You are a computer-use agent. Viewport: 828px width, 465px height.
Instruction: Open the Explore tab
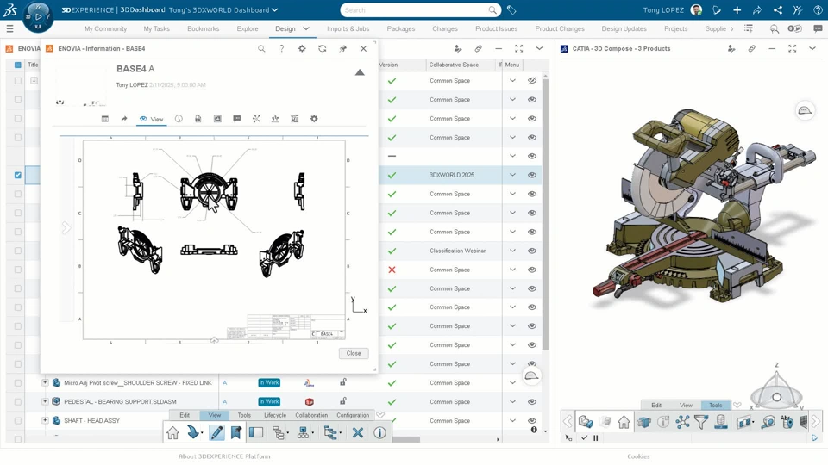pos(248,29)
